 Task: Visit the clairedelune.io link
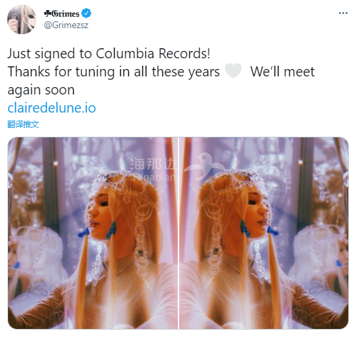point(52,108)
